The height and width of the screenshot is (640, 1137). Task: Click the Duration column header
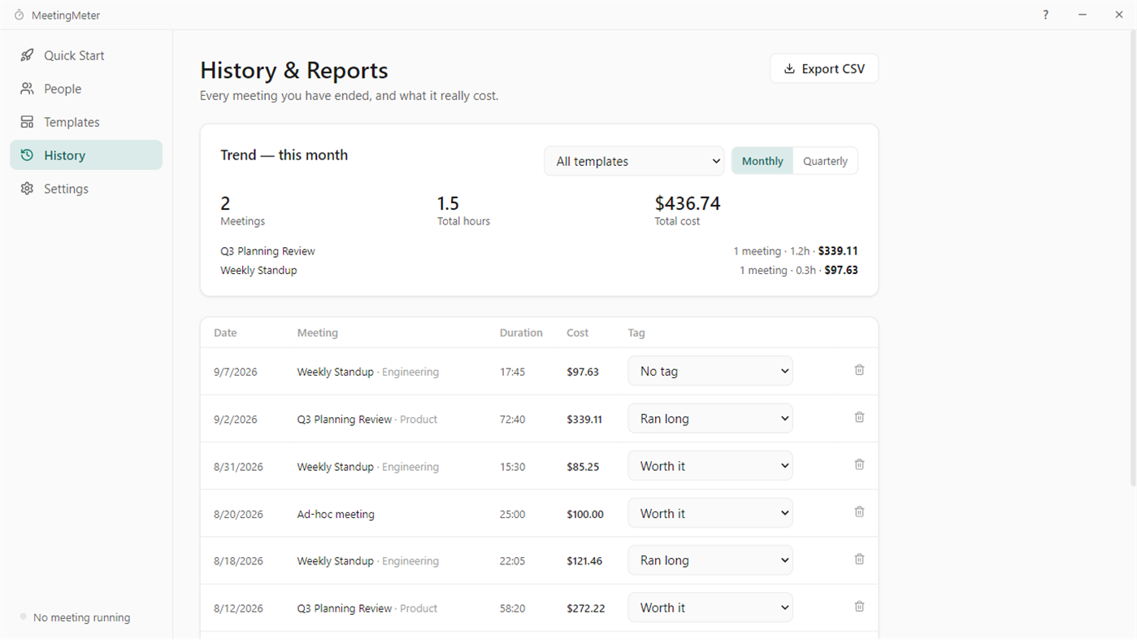pos(521,333)
